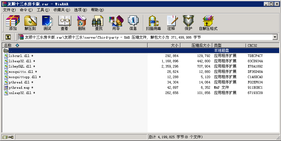Go up one folder level button
The width and height of the screenshot is (281, 141).
pos(8,37)
